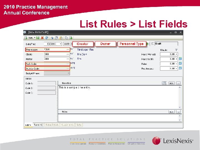Screen dimensions: 200x150
Task: Click the calculator icon beside Hours to Bill
Action: point(180,59)
